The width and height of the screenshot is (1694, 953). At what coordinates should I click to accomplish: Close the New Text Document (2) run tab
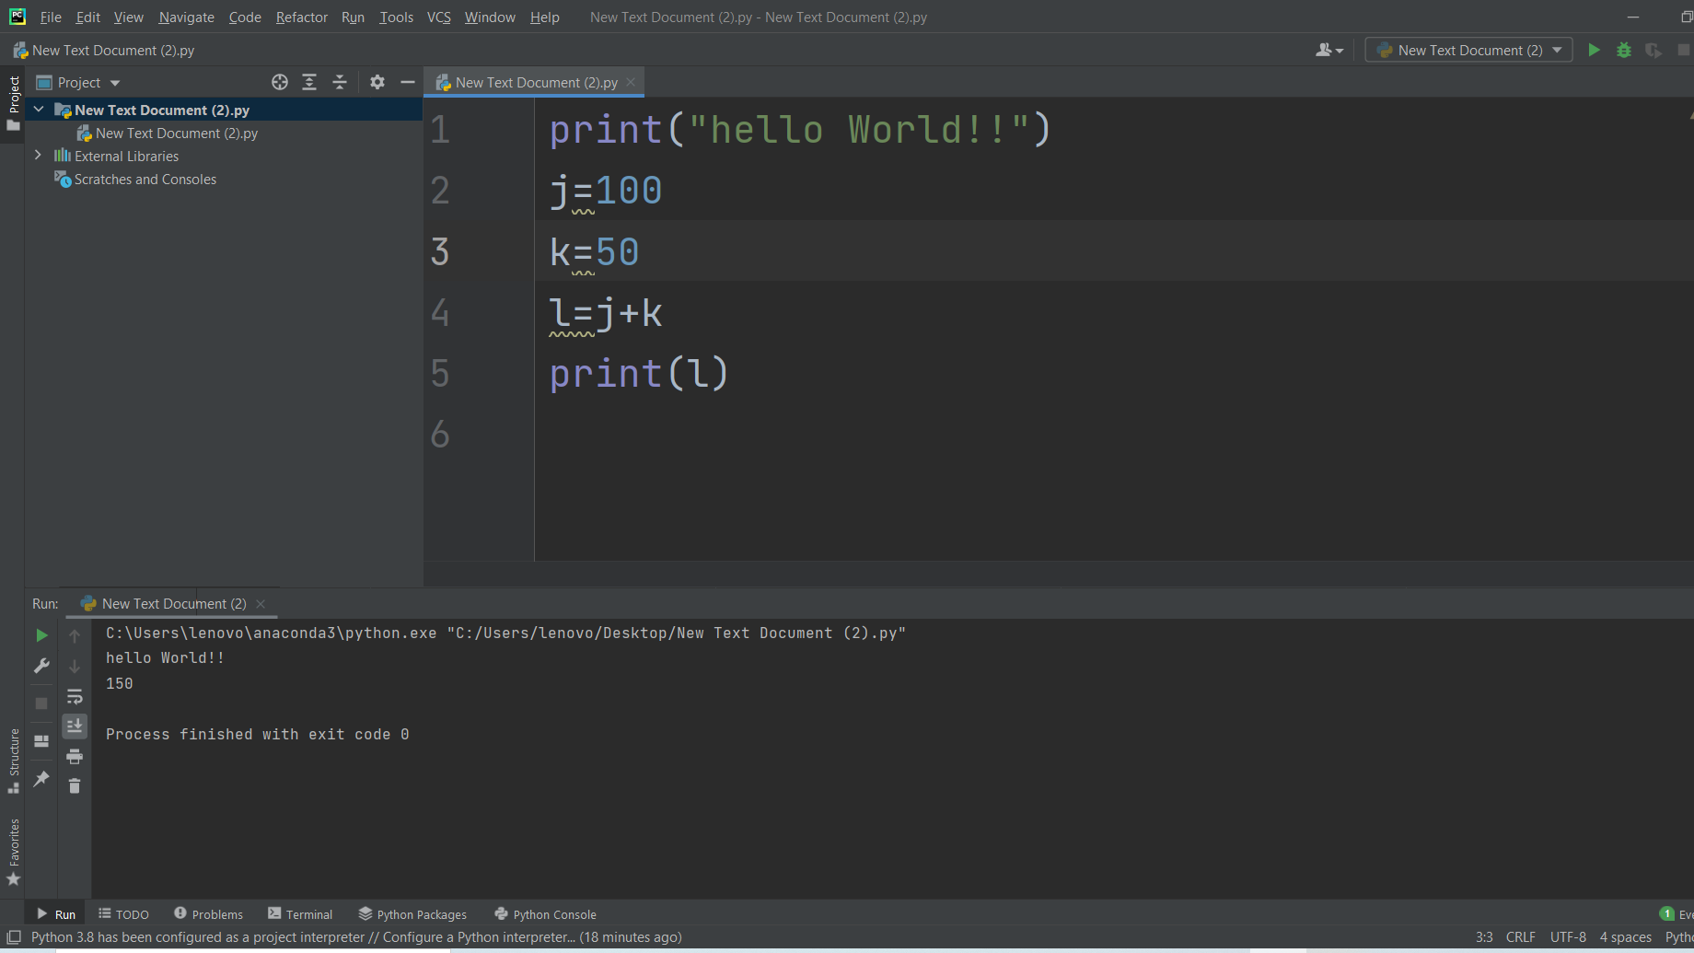pyautogui.click(x=261, y=604)
